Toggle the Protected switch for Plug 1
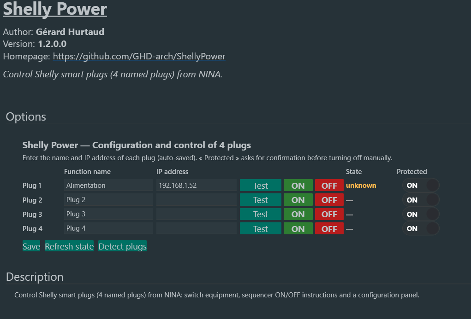This screenshot has width=471, height=319. (421, 186)
